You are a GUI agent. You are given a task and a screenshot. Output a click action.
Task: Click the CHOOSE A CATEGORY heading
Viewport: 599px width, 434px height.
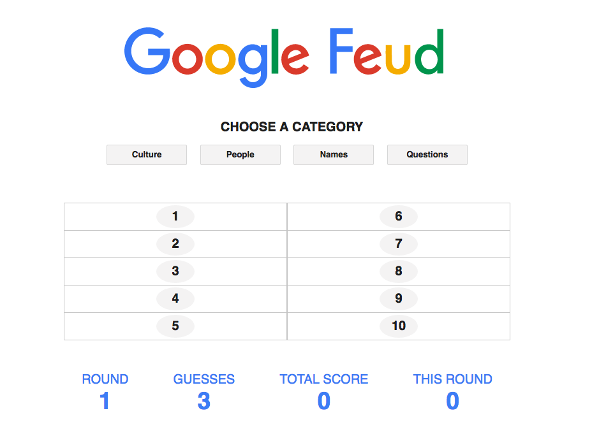click(292, 126)
